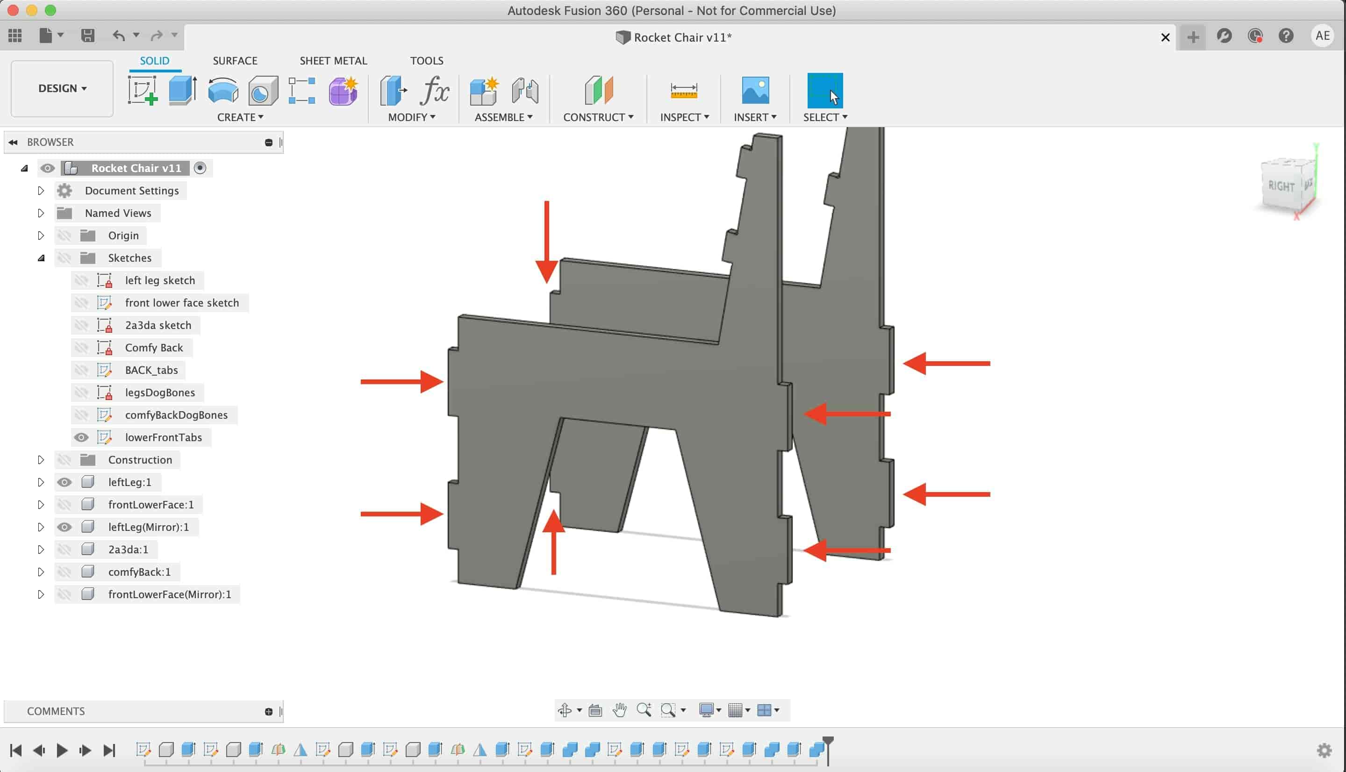The height and width of the screenshot is (772, 1346).
Task: Open Change Parameters fx tool
Action: coord(435,90)
